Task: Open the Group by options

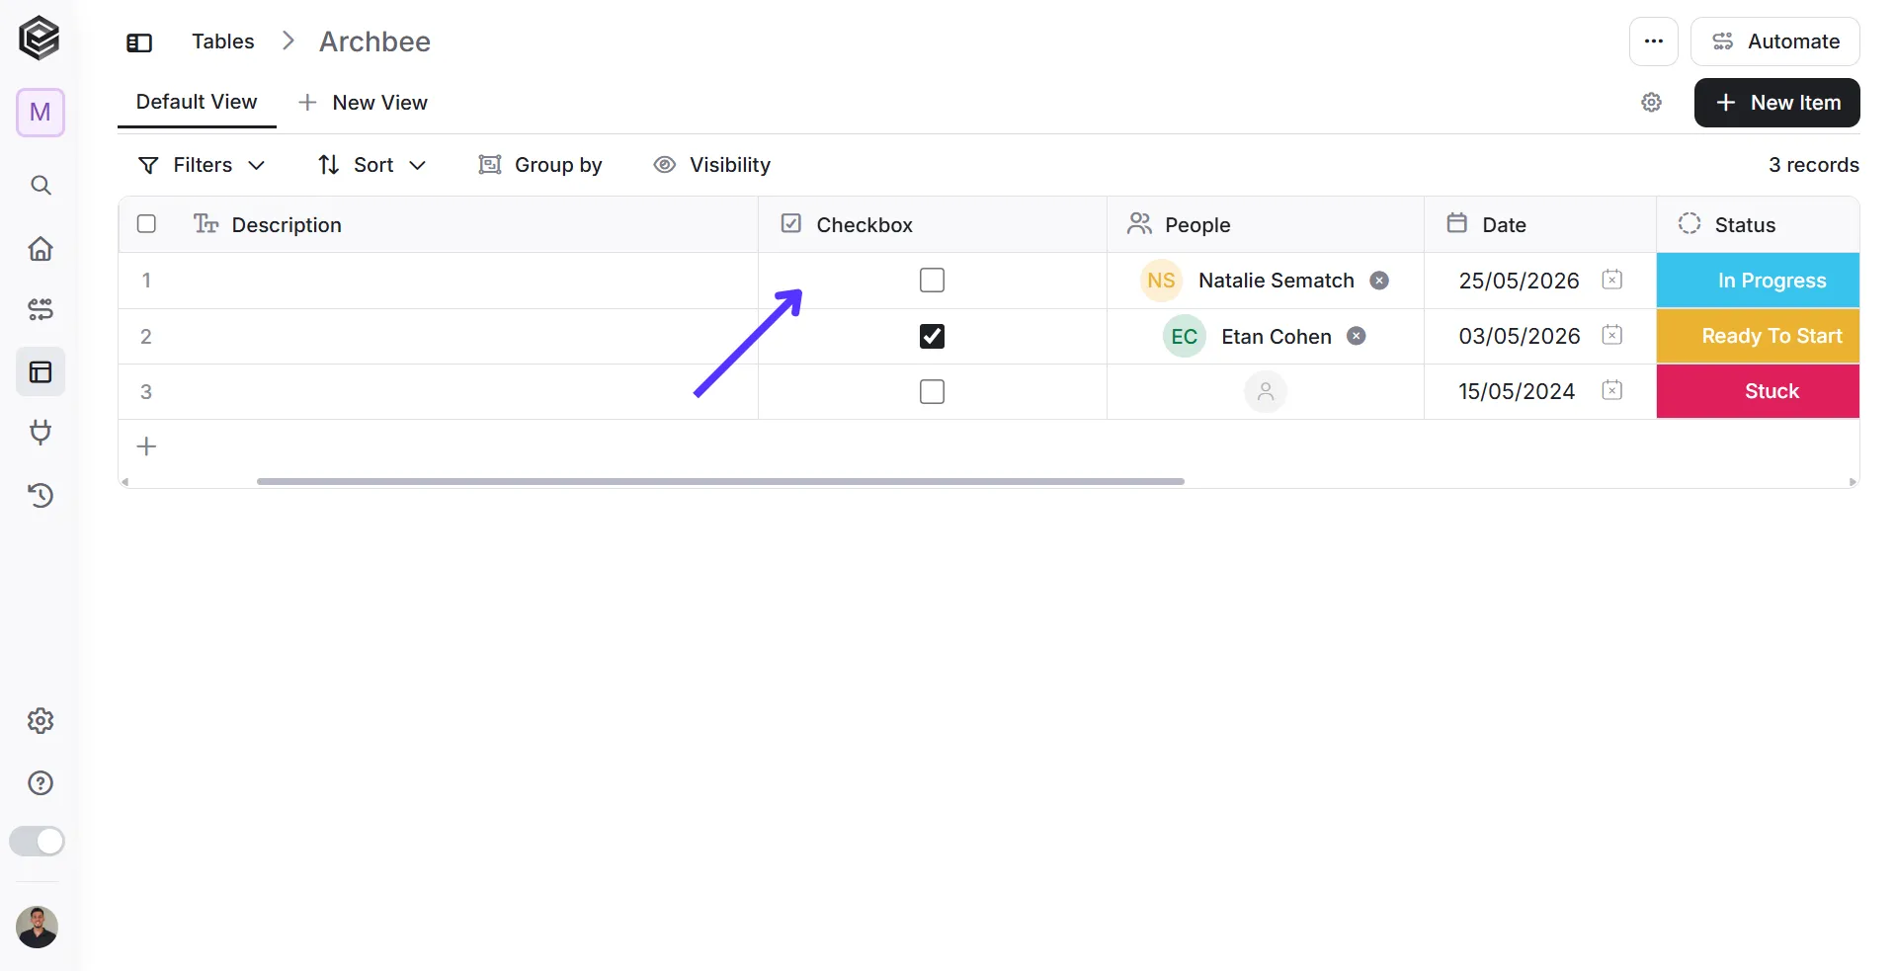Action: (540, 165)
